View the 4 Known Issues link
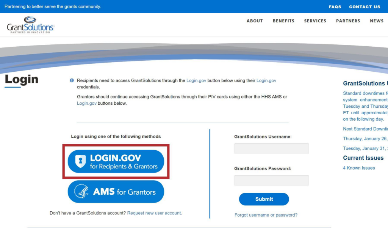The image size is (388, 228). 358,168
